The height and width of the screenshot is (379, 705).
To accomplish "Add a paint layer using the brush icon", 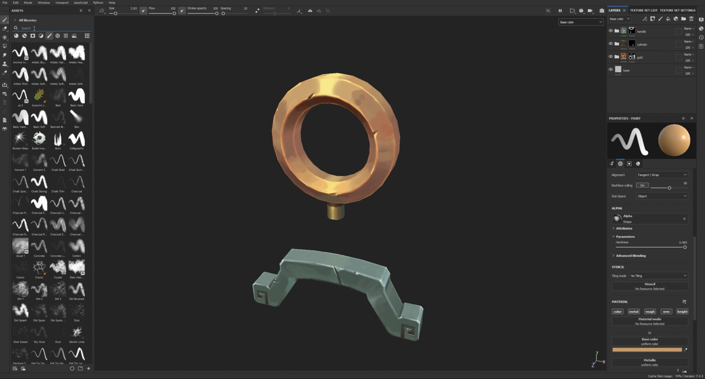I will tap(660, 19).
